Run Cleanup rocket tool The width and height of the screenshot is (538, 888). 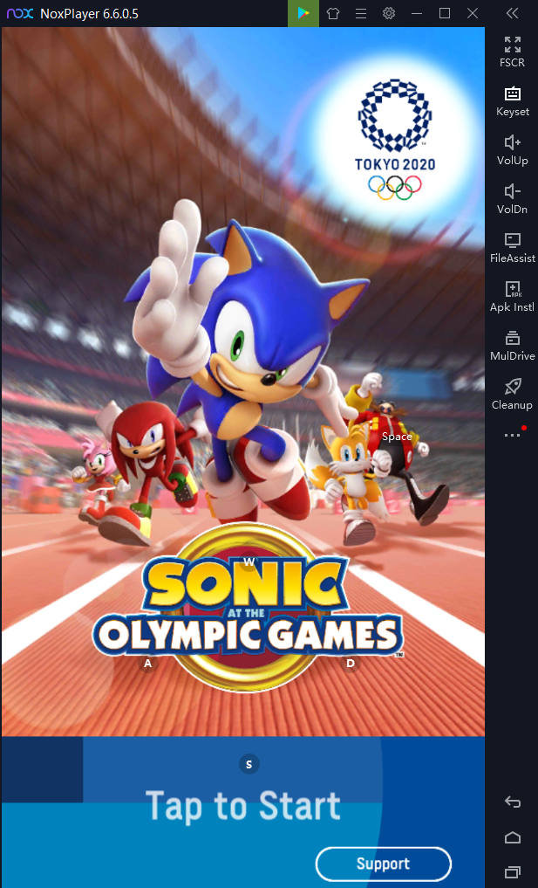(512, 394)
